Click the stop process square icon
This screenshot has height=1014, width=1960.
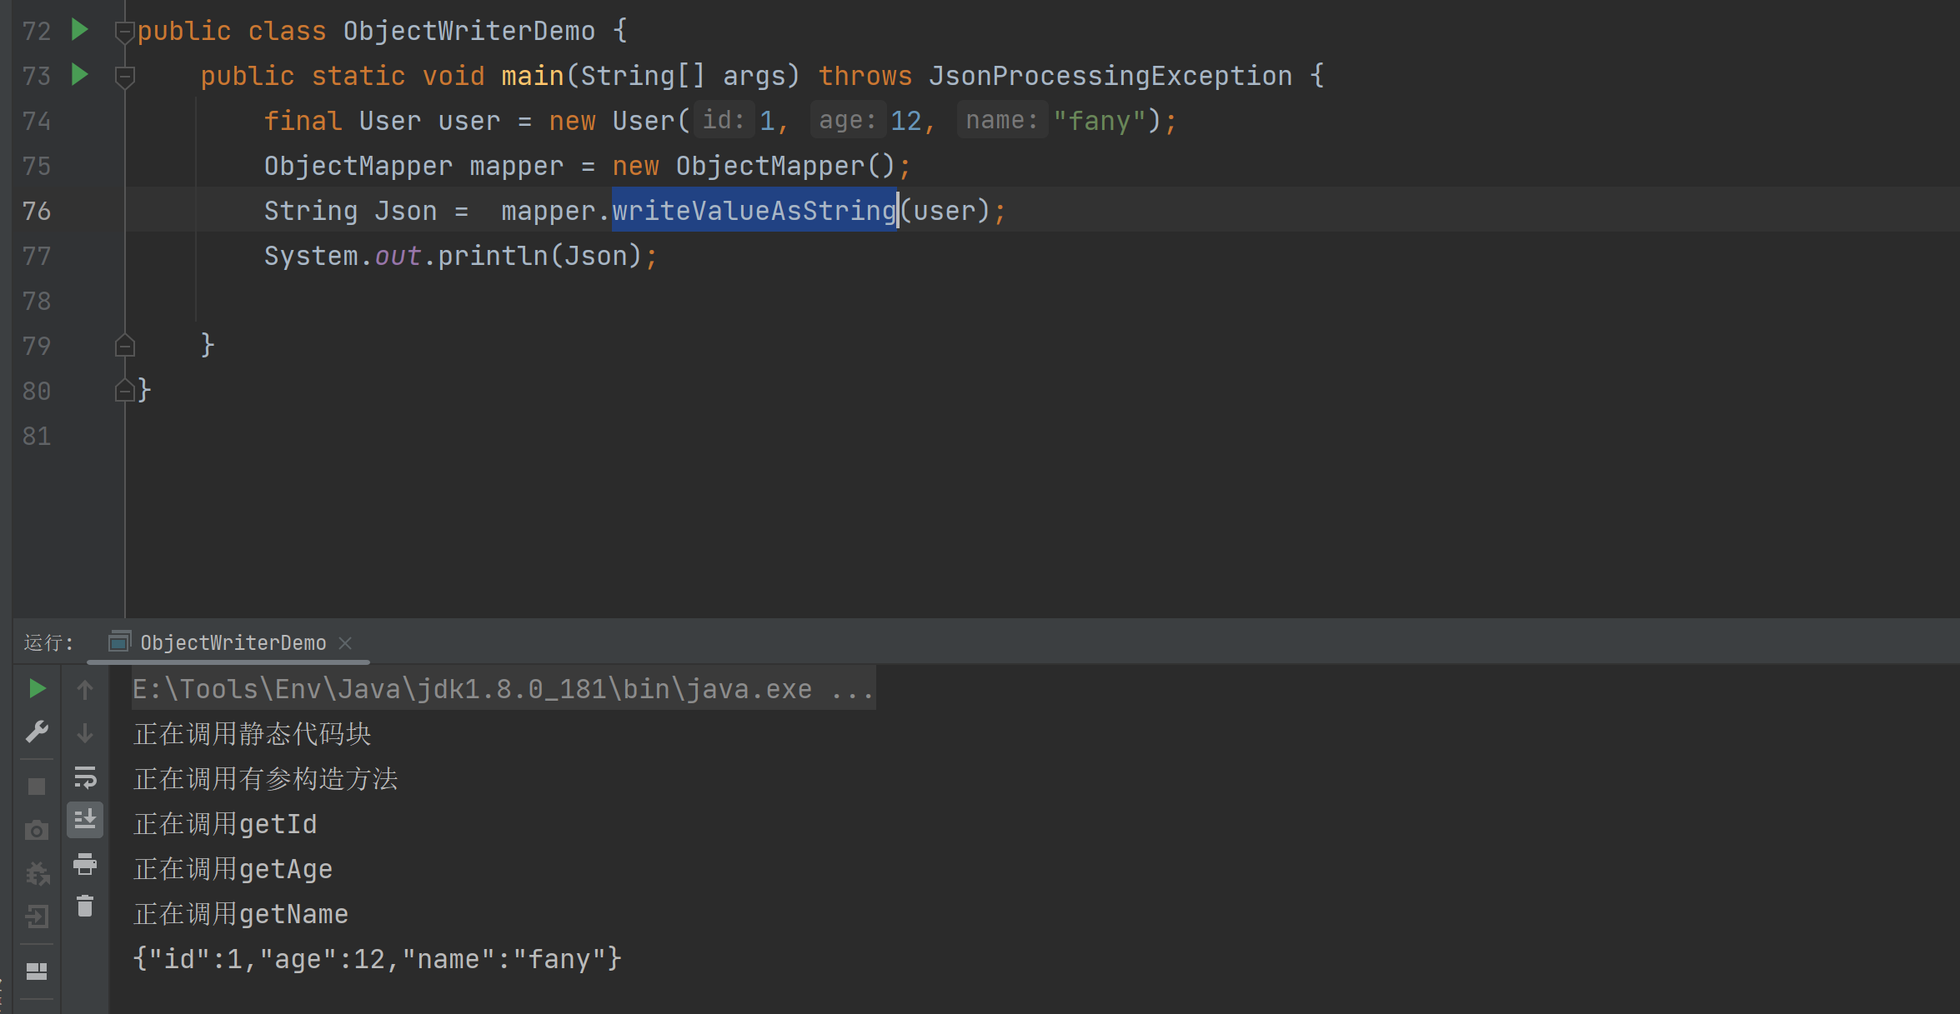[37, 786]
